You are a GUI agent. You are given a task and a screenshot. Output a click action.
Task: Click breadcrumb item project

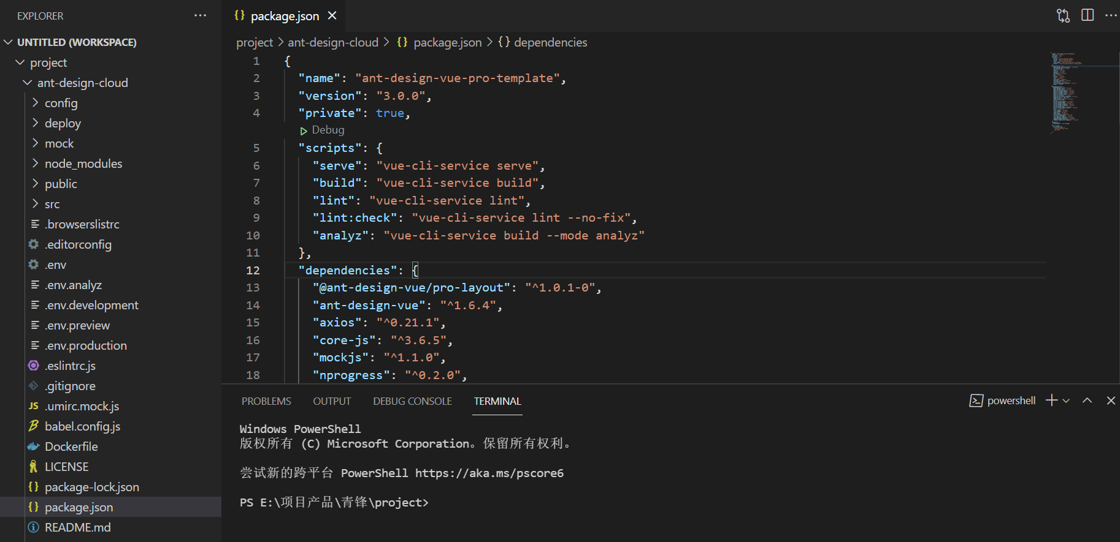click(x=255, y=42)
